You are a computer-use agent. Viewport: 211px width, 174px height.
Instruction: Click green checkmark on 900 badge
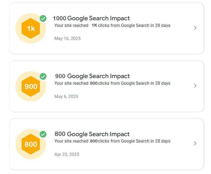coord(43,76)
